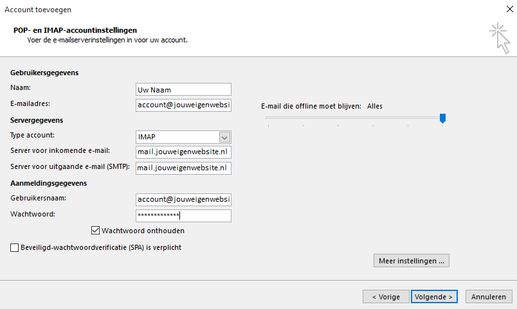Toggle the Wachtwoord onthouden checkbox
Image resolution: width=517 pixels, height=309 pixels.
click(x=96, y=231)
